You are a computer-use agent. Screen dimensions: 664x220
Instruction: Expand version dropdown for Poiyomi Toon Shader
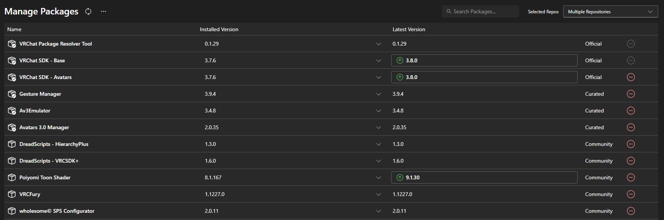[x=378, y=178]
